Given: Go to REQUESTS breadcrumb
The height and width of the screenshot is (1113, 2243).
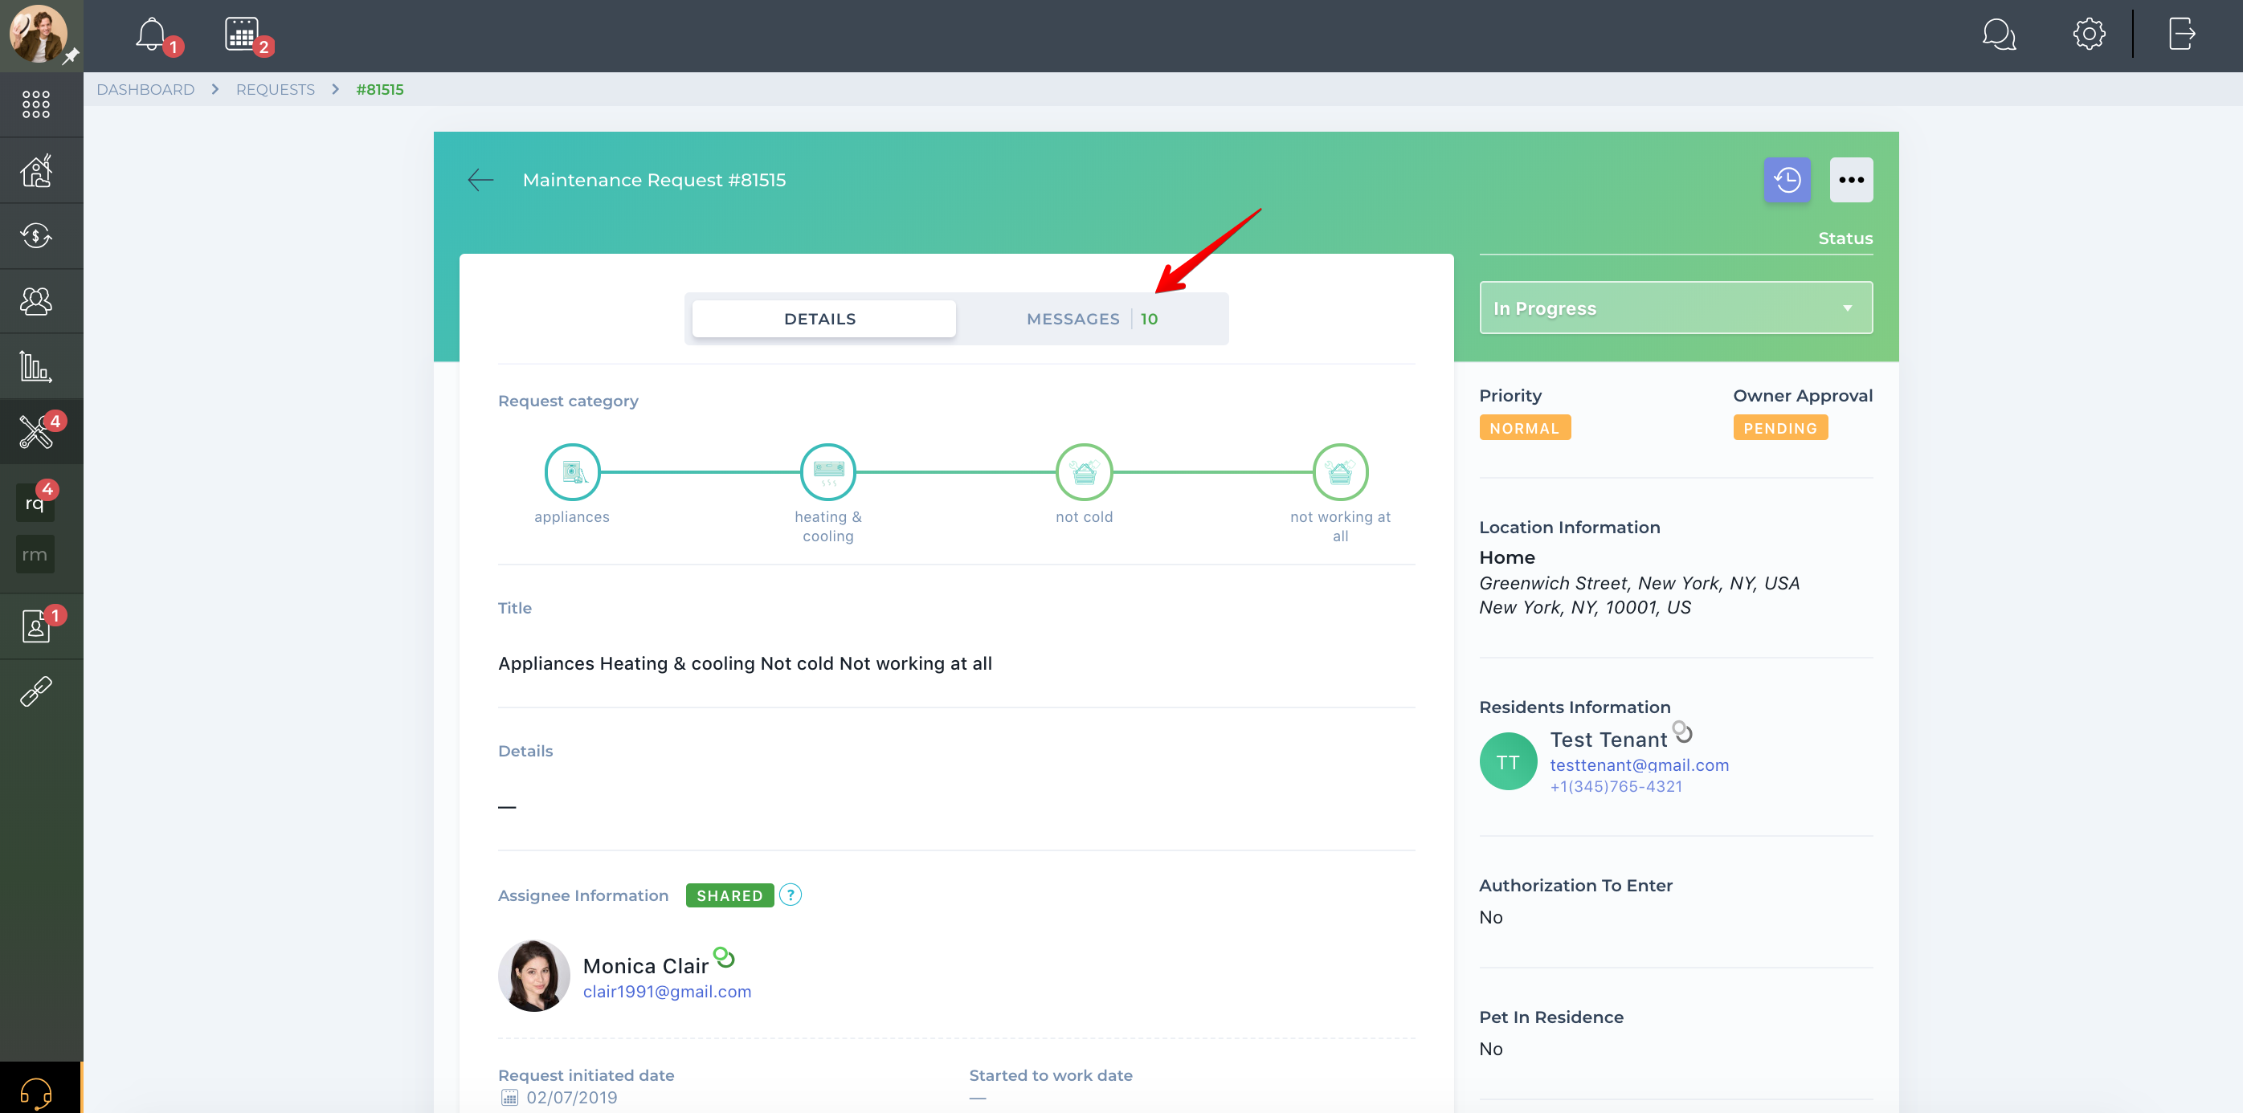Looking at the screenshot, I should click(x=275, y=90).
